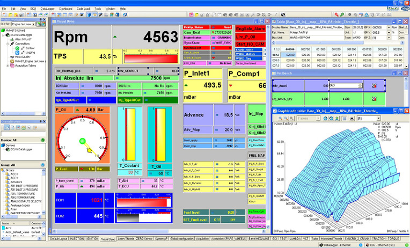410x248 pixels.
Task: Select the Control connection icon
Action: (17, 48)
